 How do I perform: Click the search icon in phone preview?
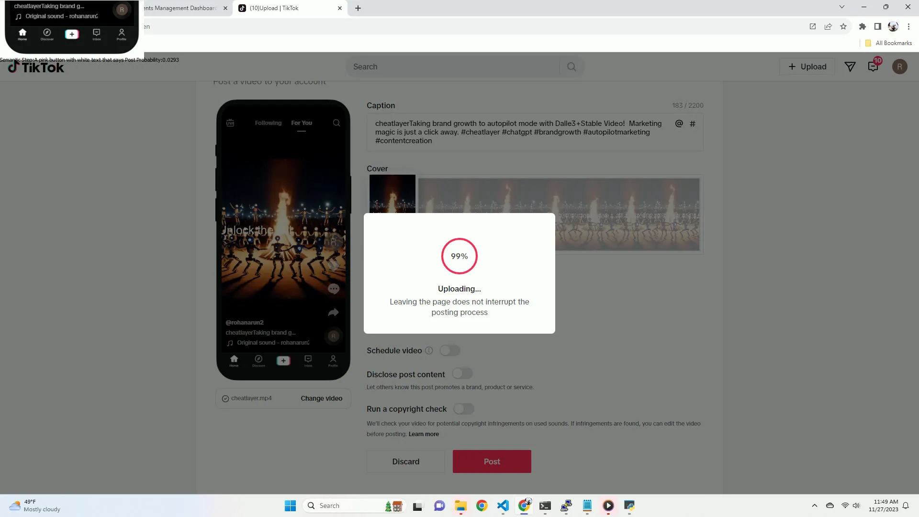[x=336, y=123]
